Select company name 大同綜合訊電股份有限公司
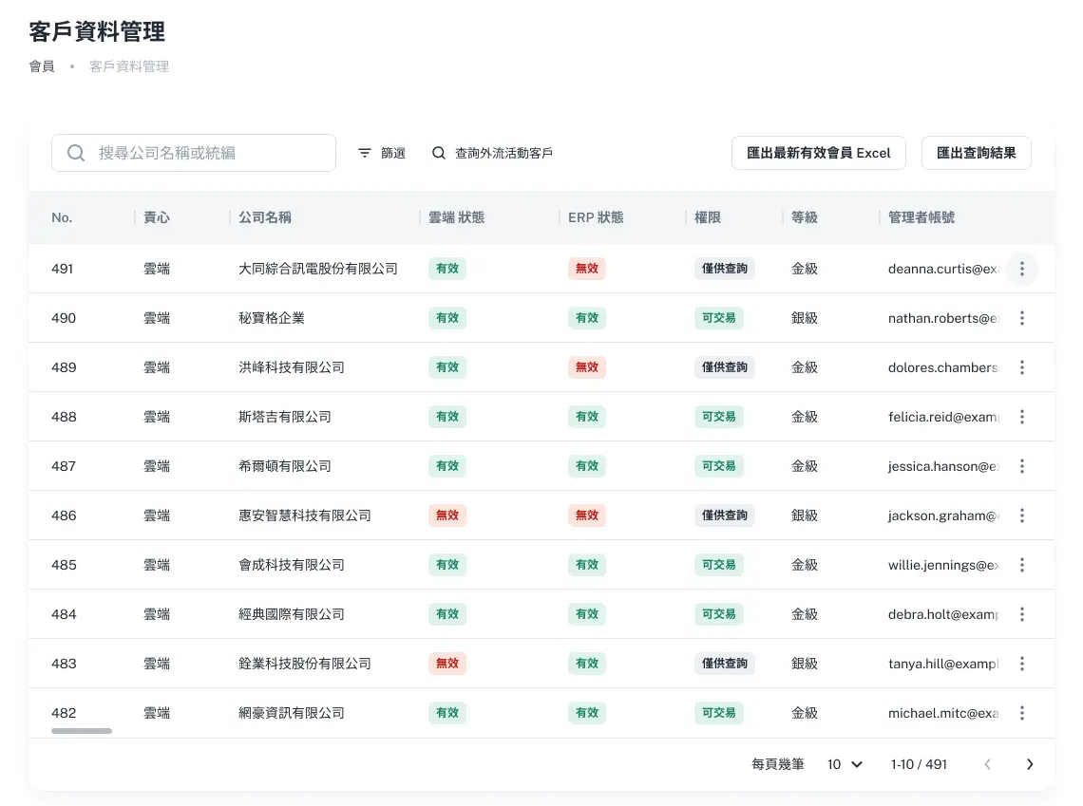This screenshot has height=806, width=1083. pyautogui.click(x=317, y=269)
